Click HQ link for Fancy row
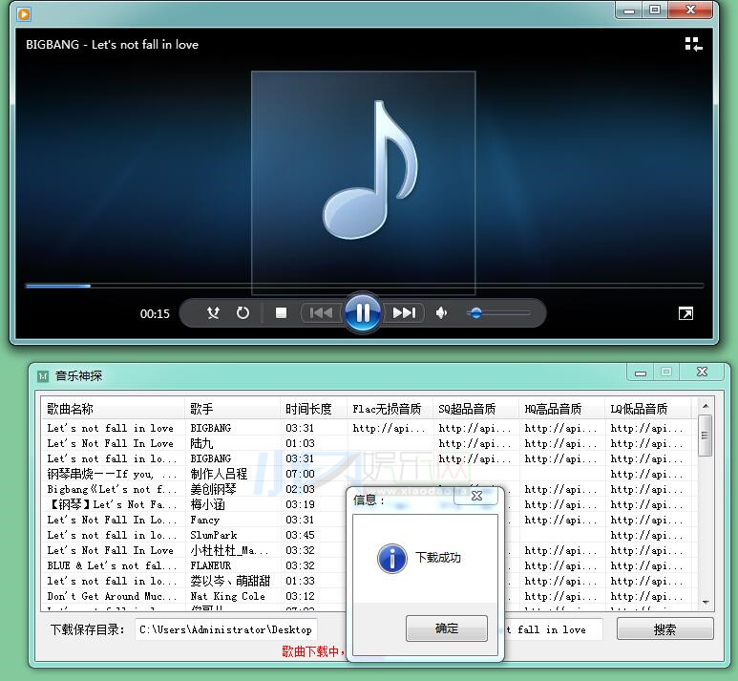 [560, 520]
